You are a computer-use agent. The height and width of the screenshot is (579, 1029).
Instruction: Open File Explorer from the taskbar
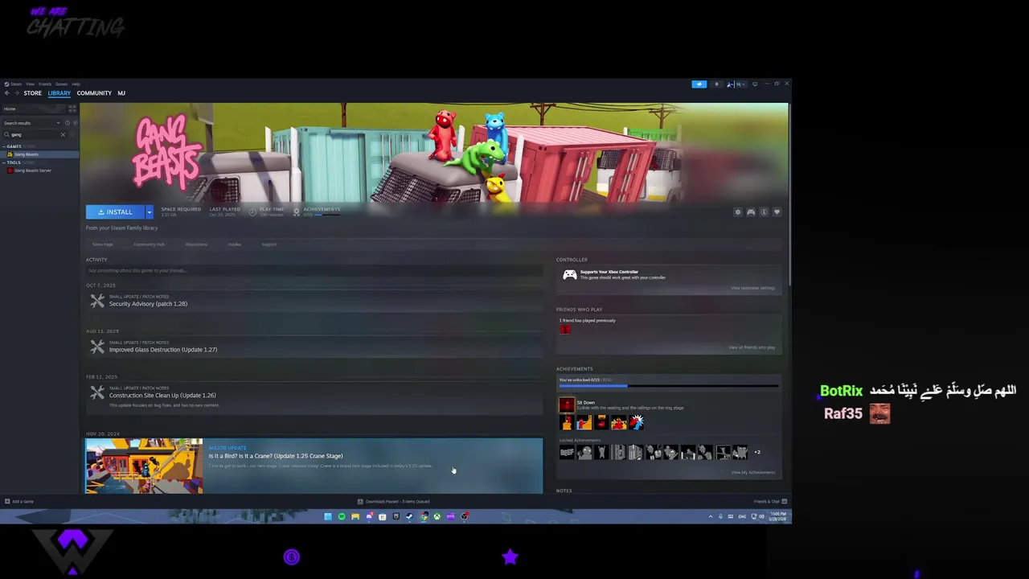point(355,517)
